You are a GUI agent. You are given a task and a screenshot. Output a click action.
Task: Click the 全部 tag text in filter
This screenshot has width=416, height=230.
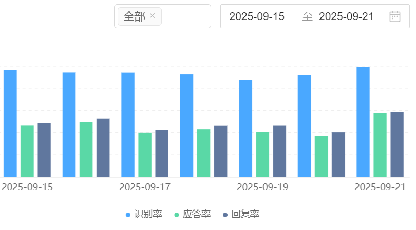135,16
